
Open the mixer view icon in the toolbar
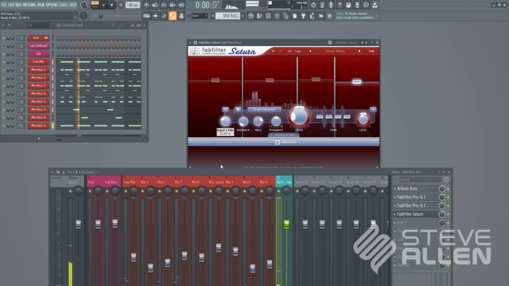[277, 16]
